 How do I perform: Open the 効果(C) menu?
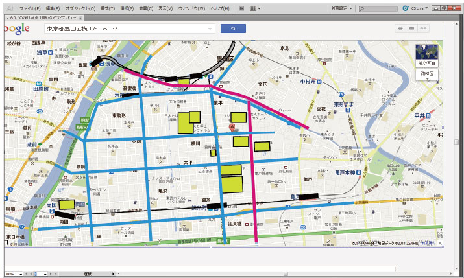pyautogui.click(x=146, y=8)
